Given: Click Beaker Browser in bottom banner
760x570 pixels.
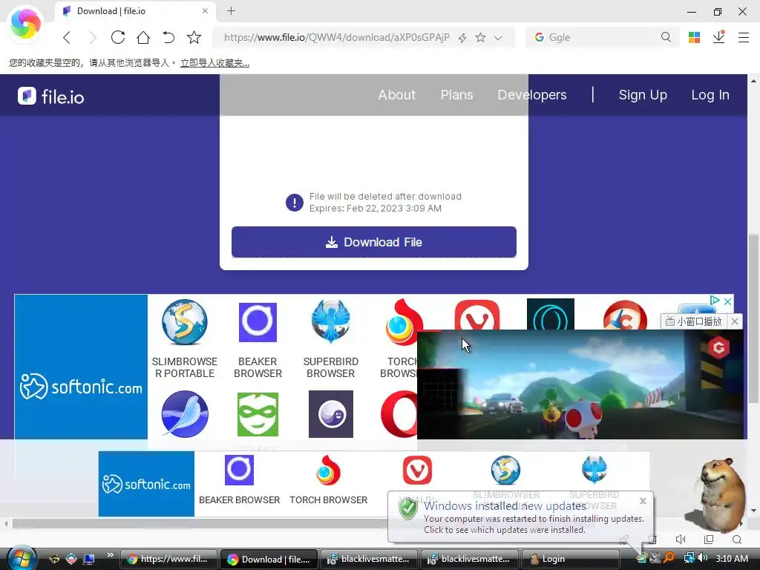Looking at the screenshot, I should [x=239, y=480].
